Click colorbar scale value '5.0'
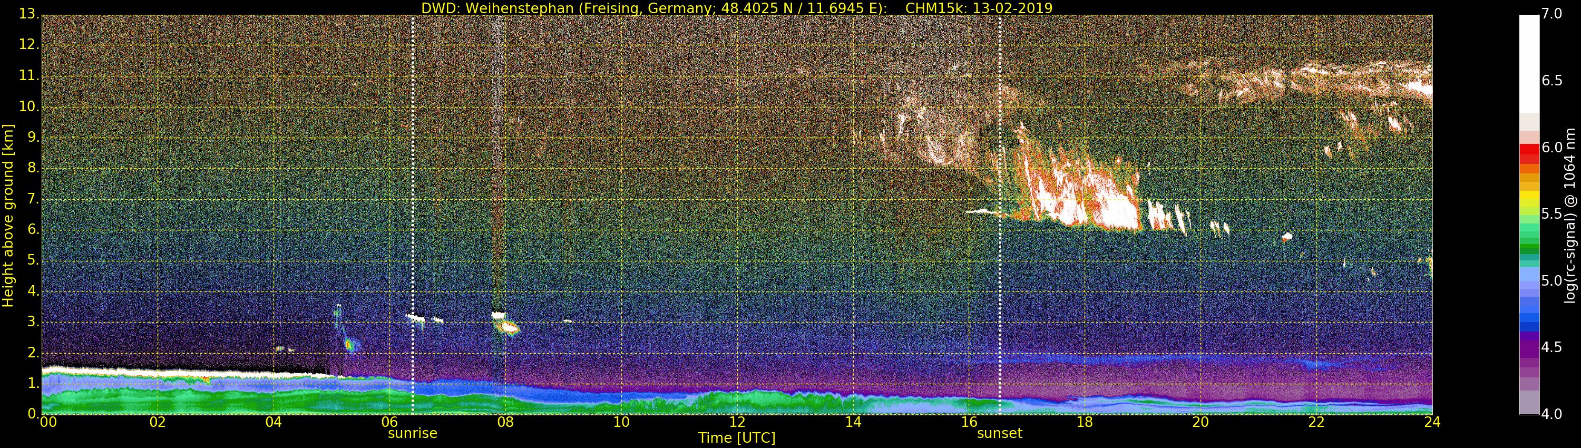1581x448 pixels. [x=1552, y=281]
